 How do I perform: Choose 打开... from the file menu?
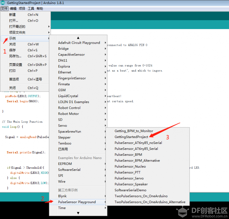25,20
